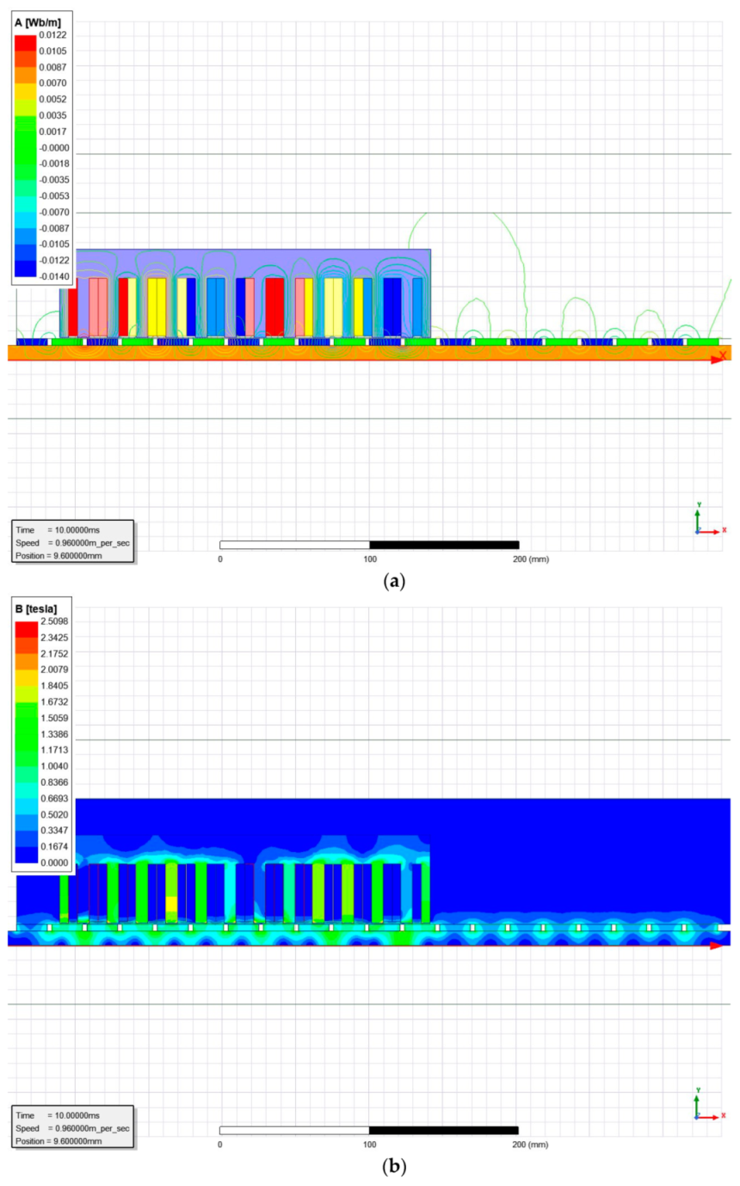
Task: Click the 0.0017 legend value
Action: pos(53,132)
